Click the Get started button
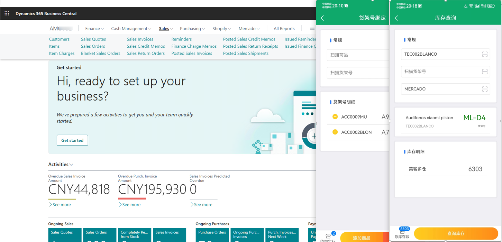This screenshot has height=242, width=502. tap(72, 140)
